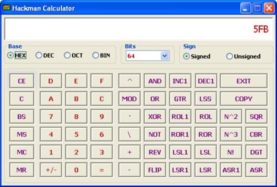Image resolution: width=277 pixels, height=187 pixels.
Task: Select the HEX base radio button
Action: click(x=11, y=56)
